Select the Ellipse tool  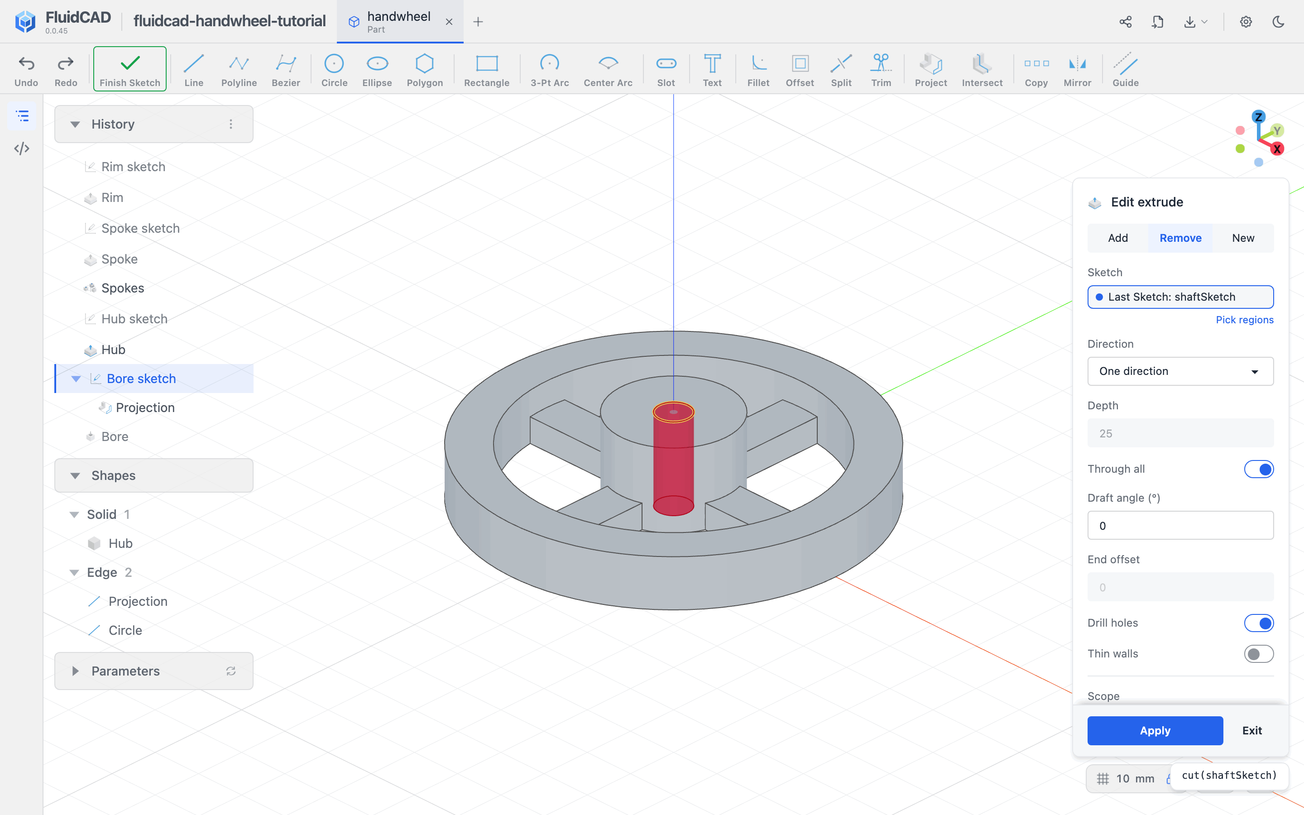pos(377,70)
